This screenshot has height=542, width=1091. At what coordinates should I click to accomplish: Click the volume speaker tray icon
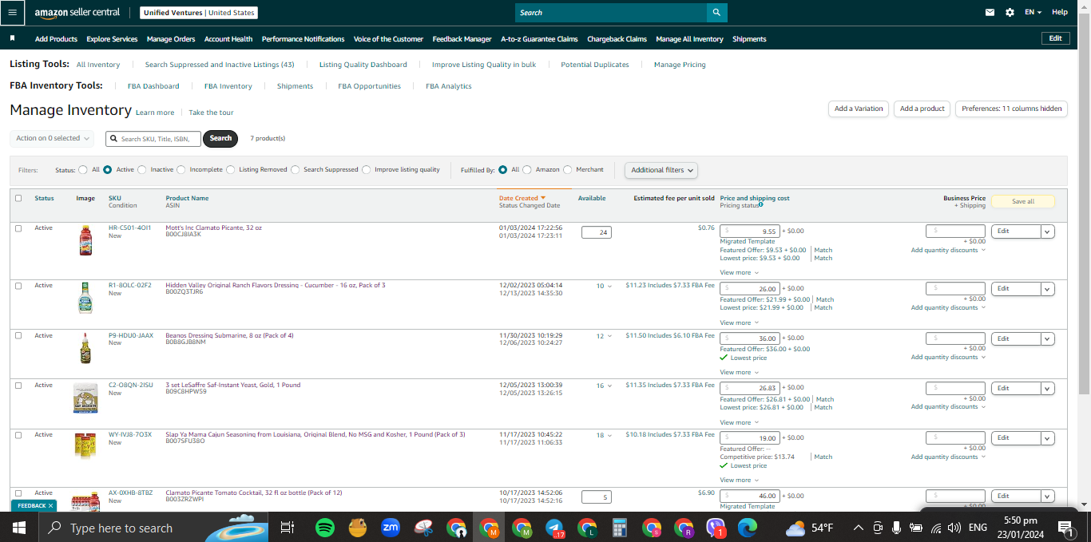point(954,528)
